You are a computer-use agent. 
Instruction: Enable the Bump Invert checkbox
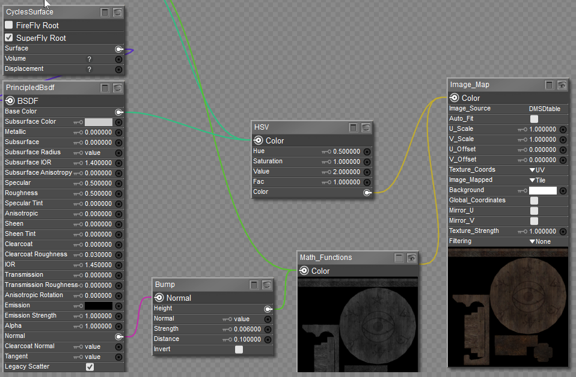pyautogui.click(x=239, y=349)
